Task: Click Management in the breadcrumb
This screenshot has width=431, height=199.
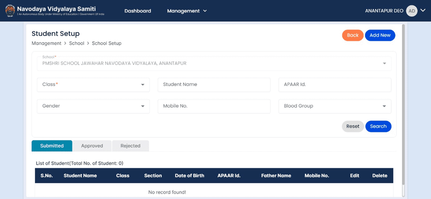Action: click(x=46, y=44)
